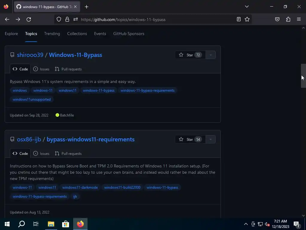Open a new tab with the plus button
306x230 pixels.
[86, 7]
